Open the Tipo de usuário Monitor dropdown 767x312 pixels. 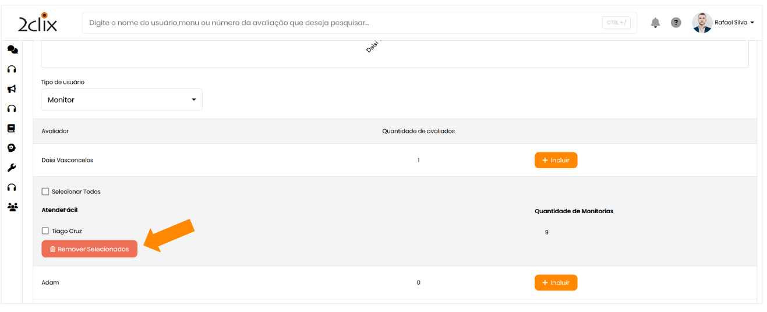pos(122,100)
